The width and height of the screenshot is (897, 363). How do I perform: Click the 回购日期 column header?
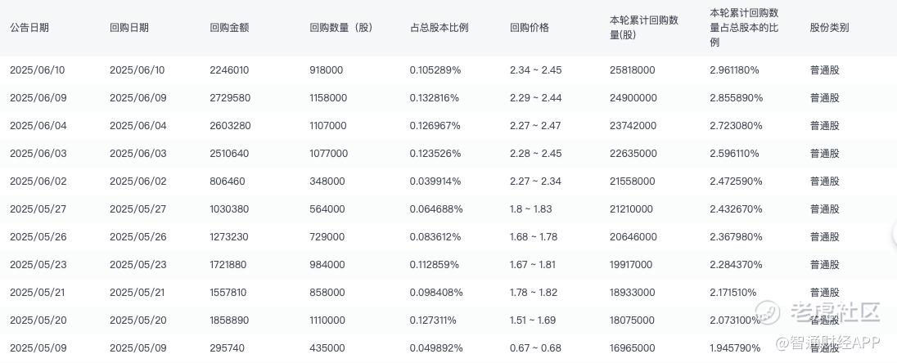(x=129, y=27)
